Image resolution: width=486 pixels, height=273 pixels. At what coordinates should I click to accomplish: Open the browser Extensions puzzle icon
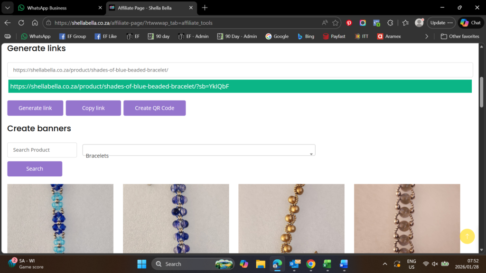click(390, 23)
